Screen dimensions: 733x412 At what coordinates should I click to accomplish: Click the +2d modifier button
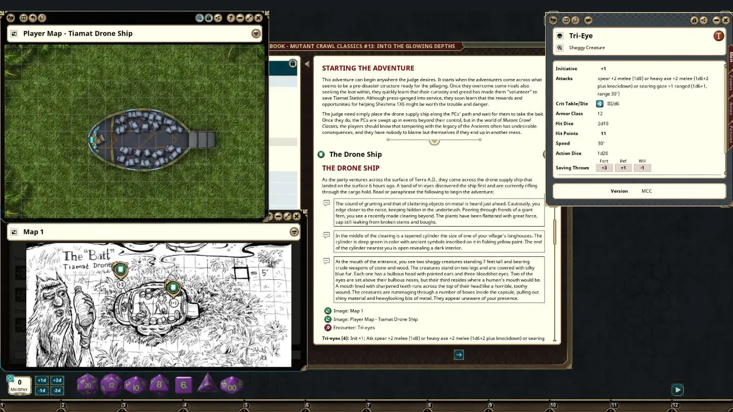click(57, 381)
